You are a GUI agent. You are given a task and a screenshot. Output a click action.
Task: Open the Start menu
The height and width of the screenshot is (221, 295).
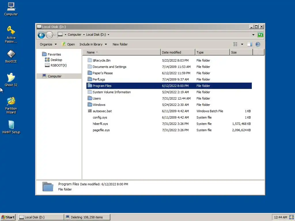pyautogui.click(x=8, y=217)
